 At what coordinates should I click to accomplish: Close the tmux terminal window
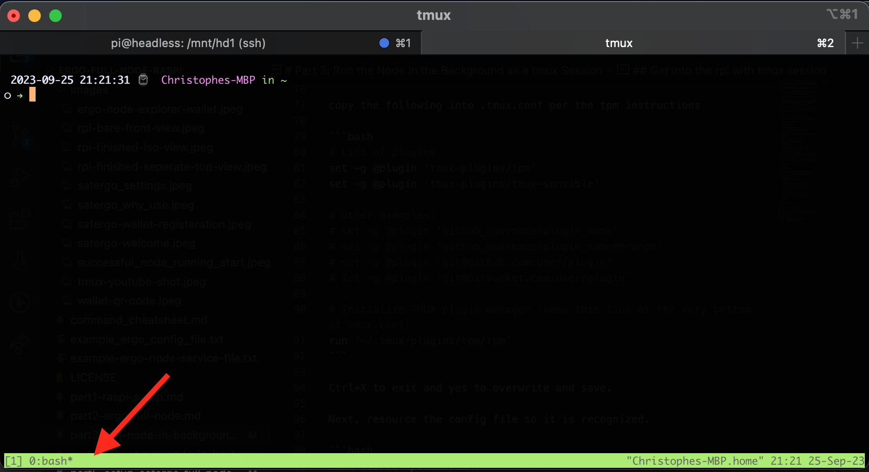tap(14, 16)
